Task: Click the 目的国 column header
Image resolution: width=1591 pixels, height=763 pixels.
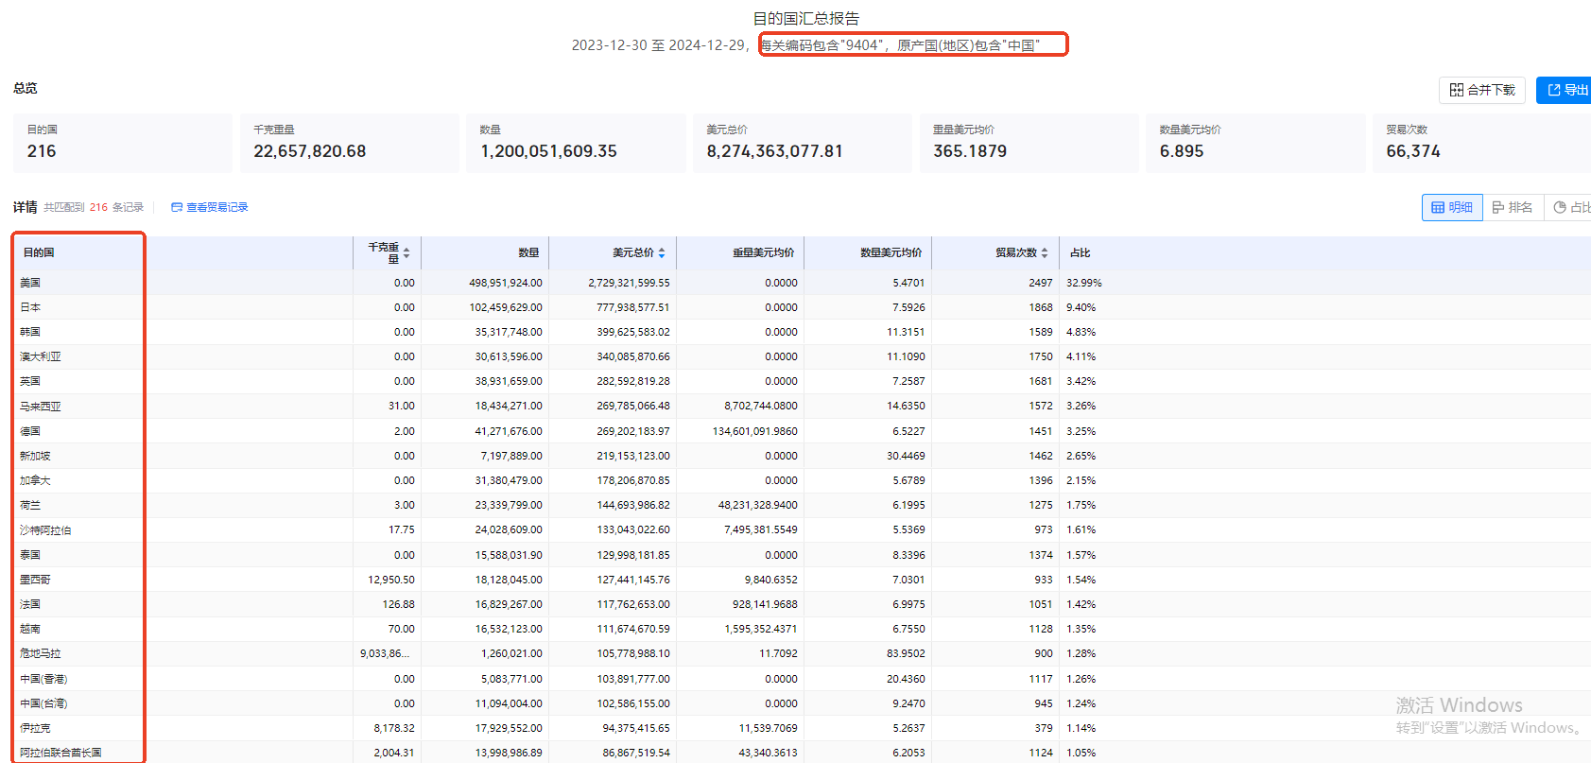Action: pos(39,252)
